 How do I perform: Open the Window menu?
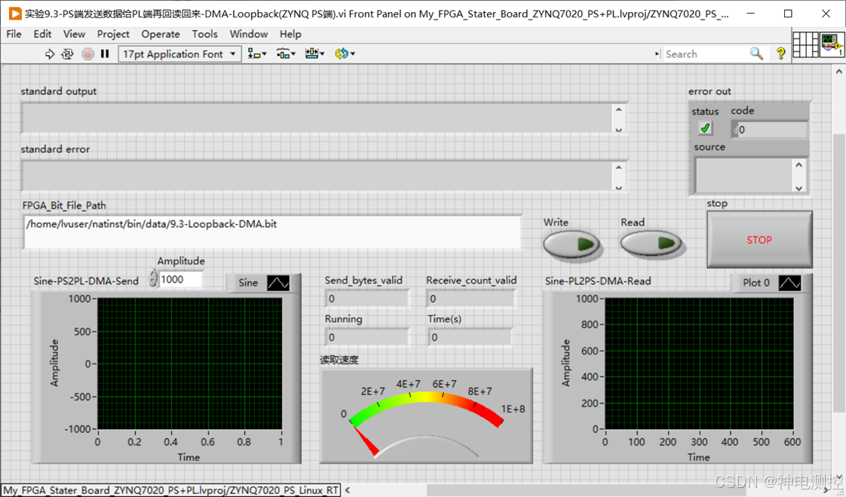point(249,34)
